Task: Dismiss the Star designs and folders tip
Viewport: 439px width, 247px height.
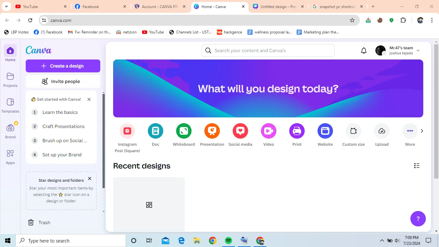Action: [90, 178]
